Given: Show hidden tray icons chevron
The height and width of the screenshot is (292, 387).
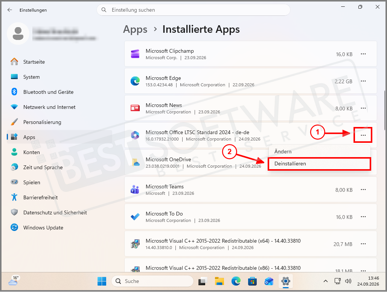Looking at the screenshot, I should point(326,281).
